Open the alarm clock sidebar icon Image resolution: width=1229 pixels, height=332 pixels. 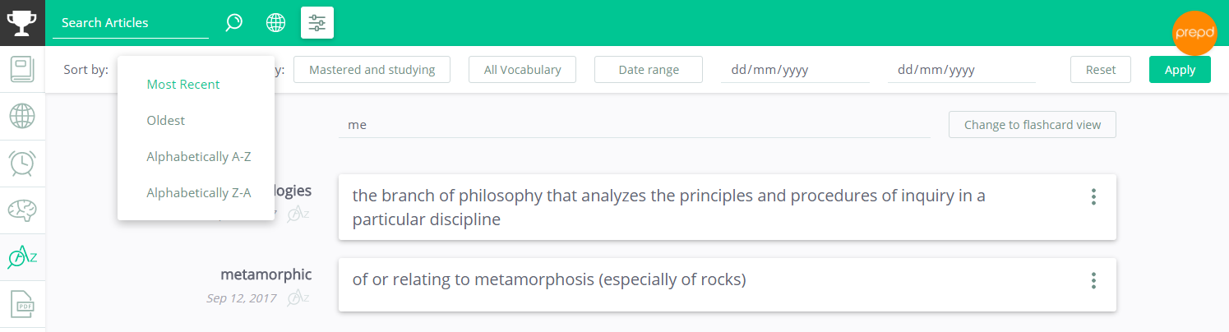click(x=22, y=163)
